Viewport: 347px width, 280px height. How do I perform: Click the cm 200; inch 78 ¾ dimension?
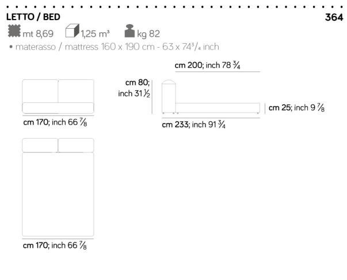pos(207,66)
